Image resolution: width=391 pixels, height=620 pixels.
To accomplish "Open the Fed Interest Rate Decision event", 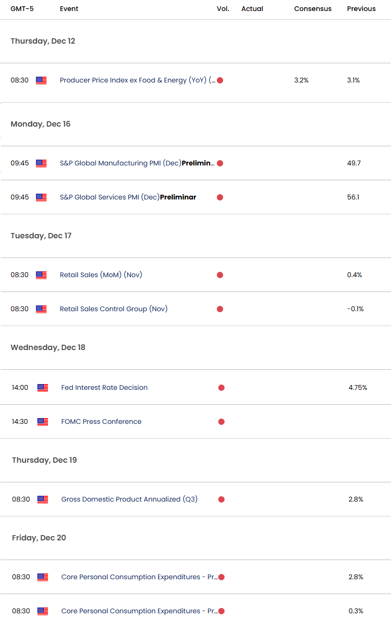I will click(104, 387).
